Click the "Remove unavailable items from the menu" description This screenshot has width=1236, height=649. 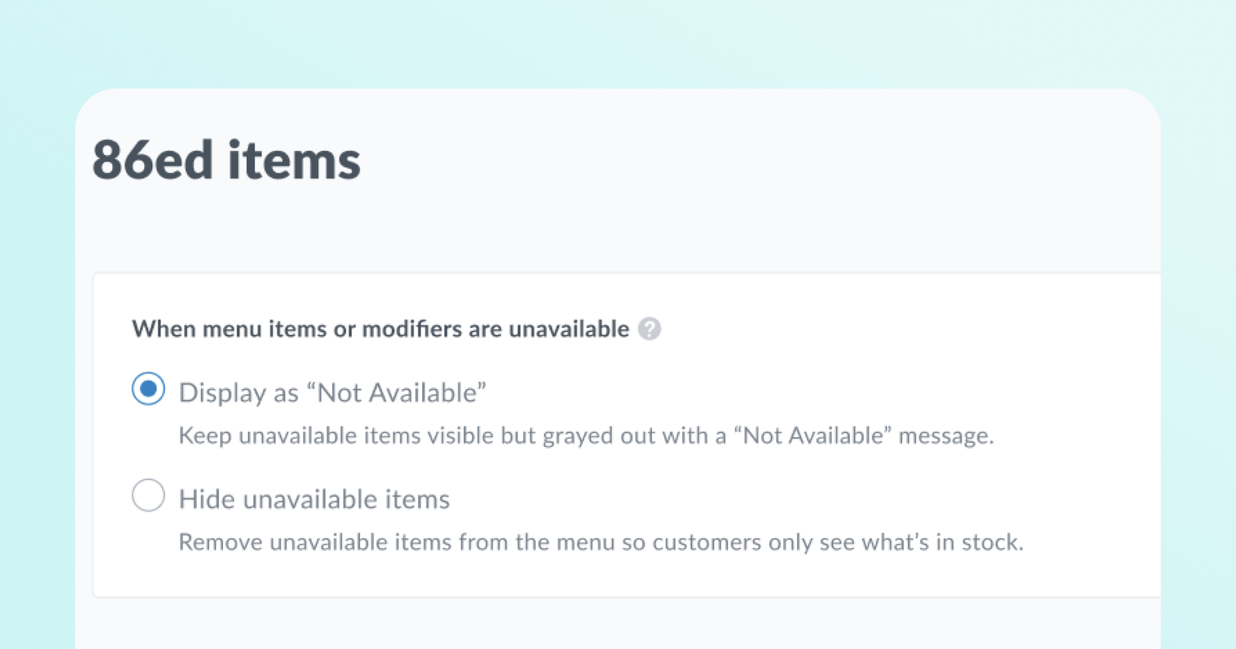point(601,542)
